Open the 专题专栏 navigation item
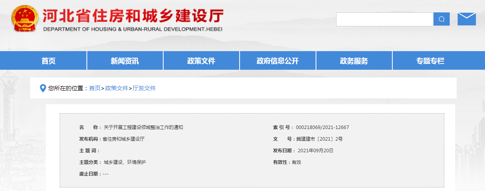This screenshot has width=485, height=191. tap(430, 61)
